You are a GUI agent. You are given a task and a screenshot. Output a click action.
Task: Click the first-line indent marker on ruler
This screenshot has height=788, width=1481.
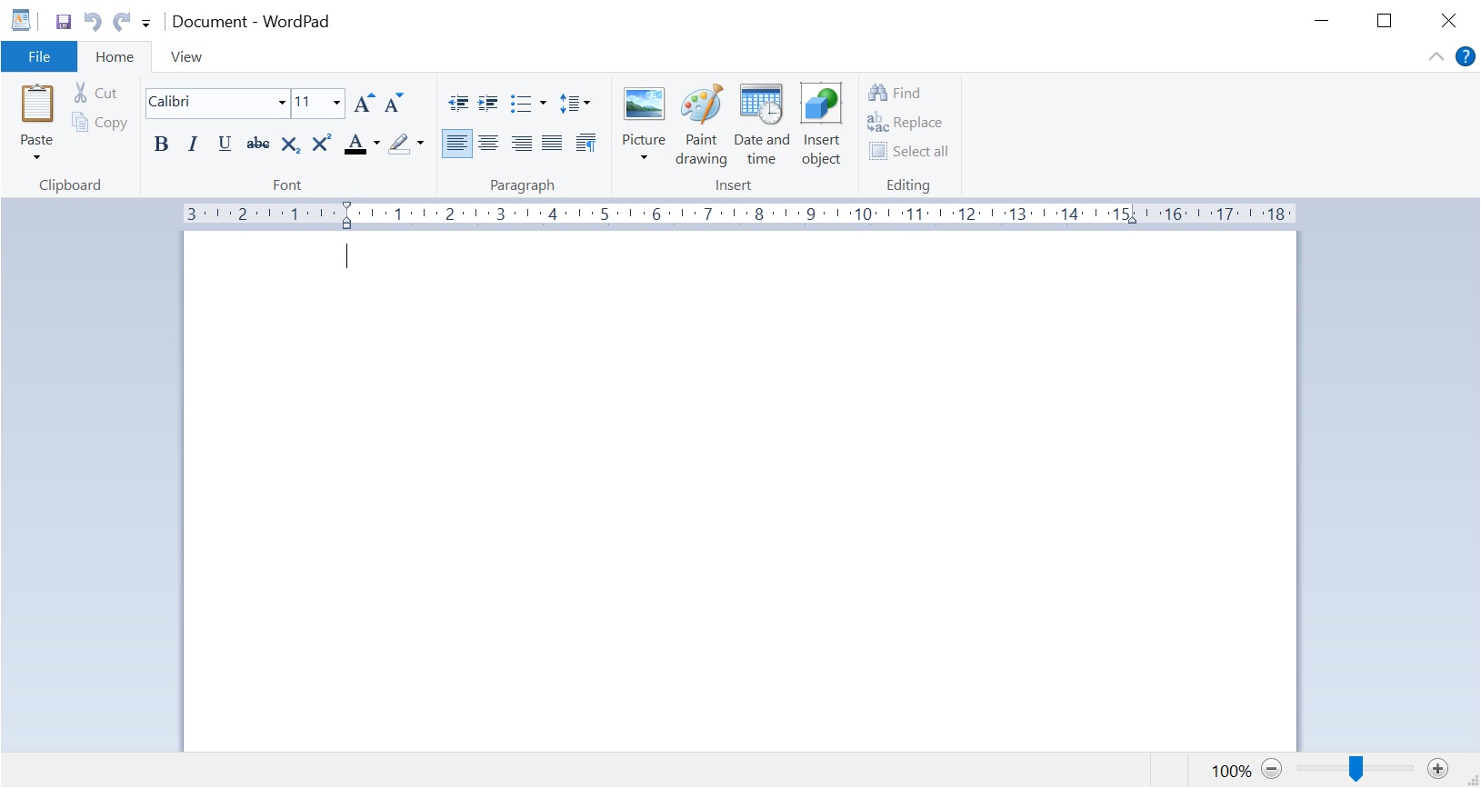point(346,207)
